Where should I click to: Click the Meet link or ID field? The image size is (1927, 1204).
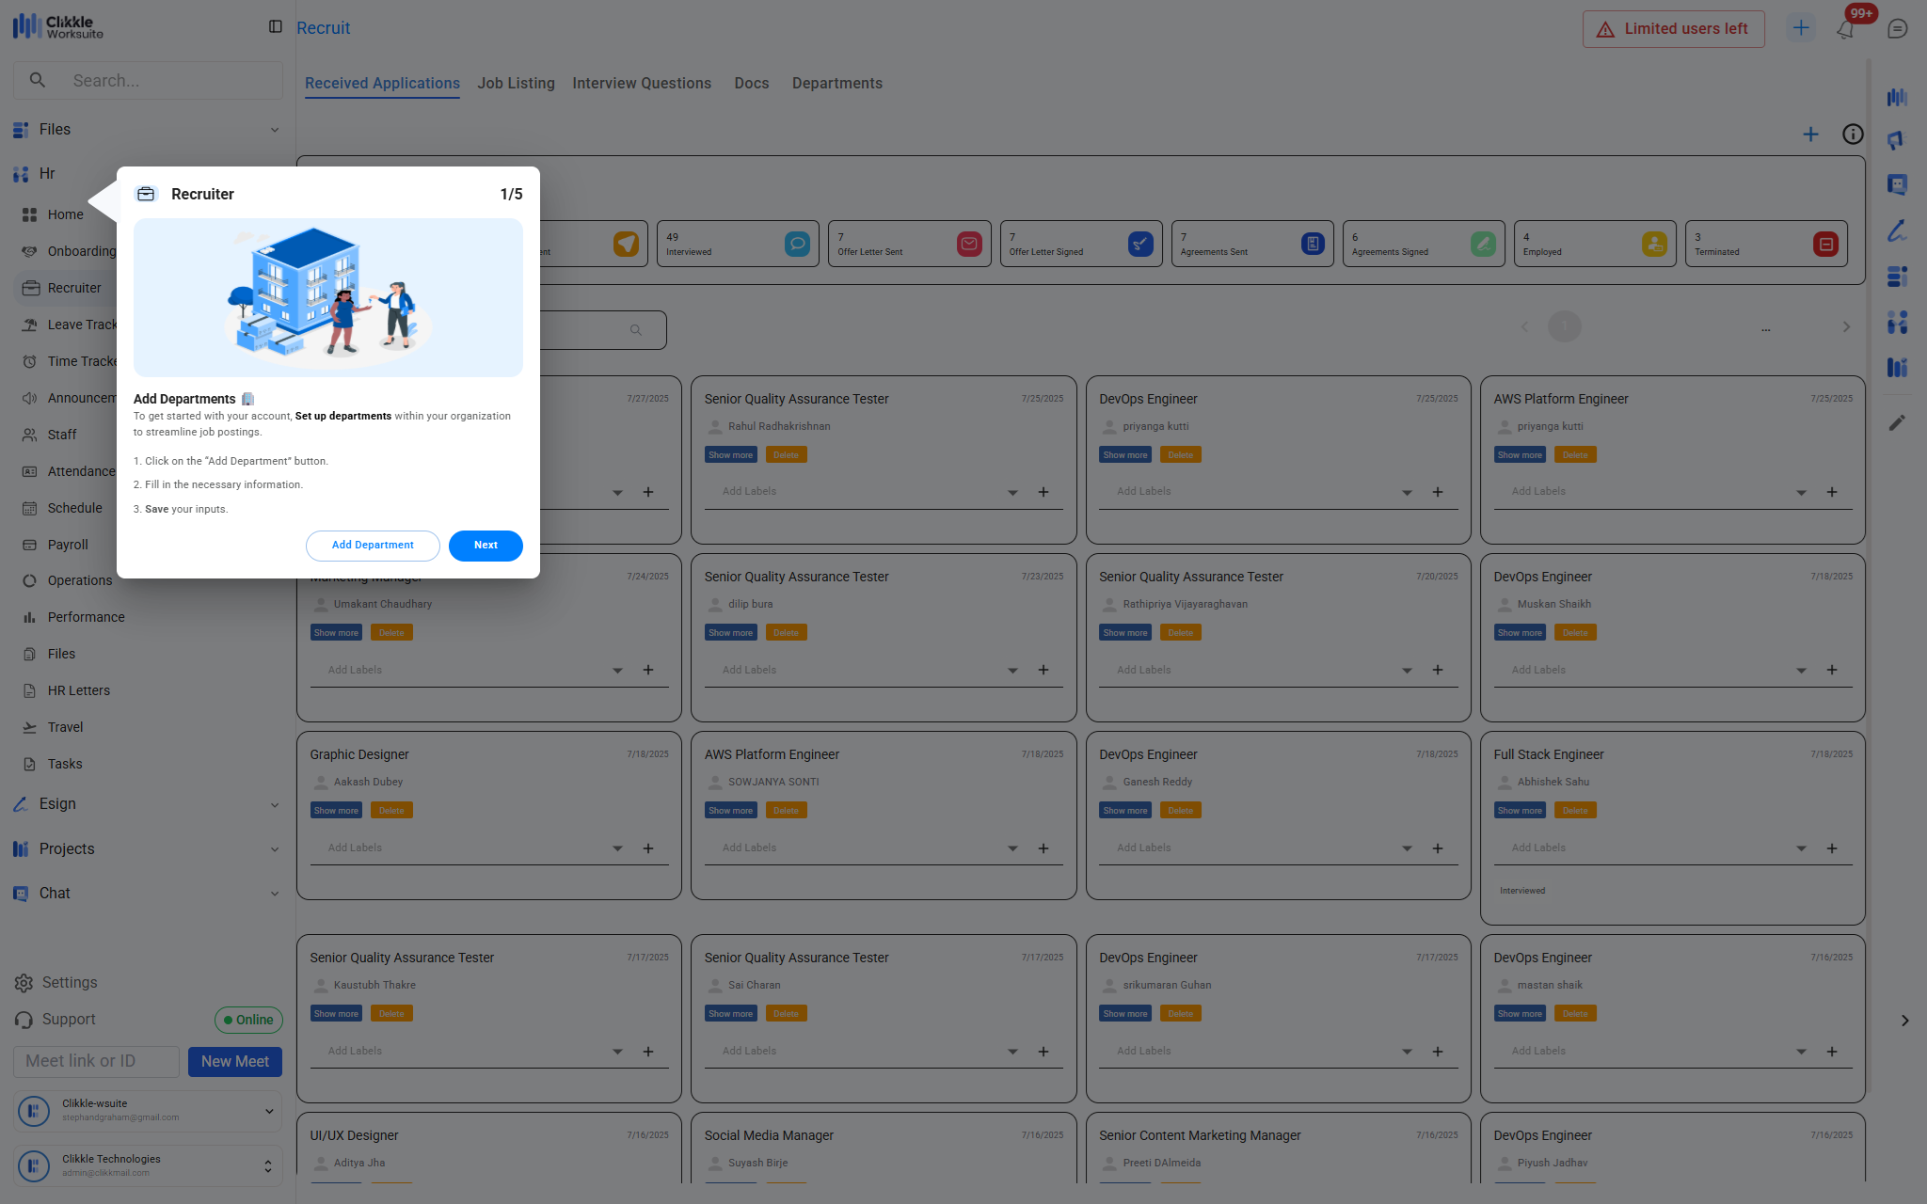point(96,1062)
